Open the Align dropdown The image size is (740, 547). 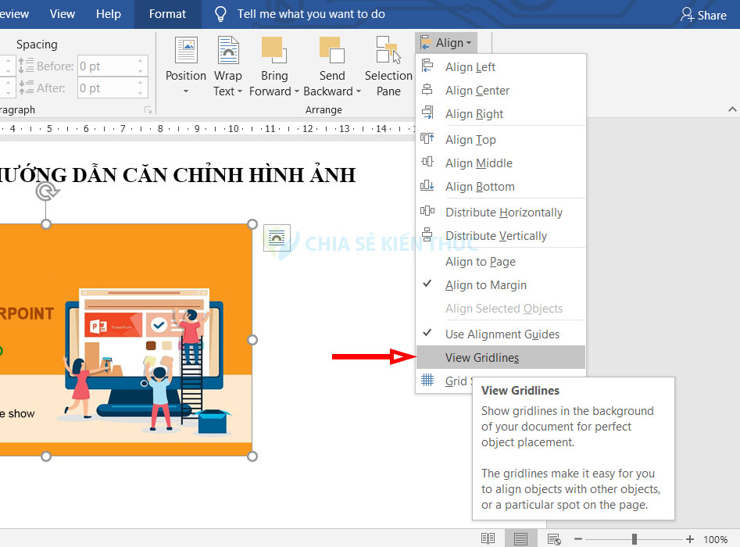point(445,43)
